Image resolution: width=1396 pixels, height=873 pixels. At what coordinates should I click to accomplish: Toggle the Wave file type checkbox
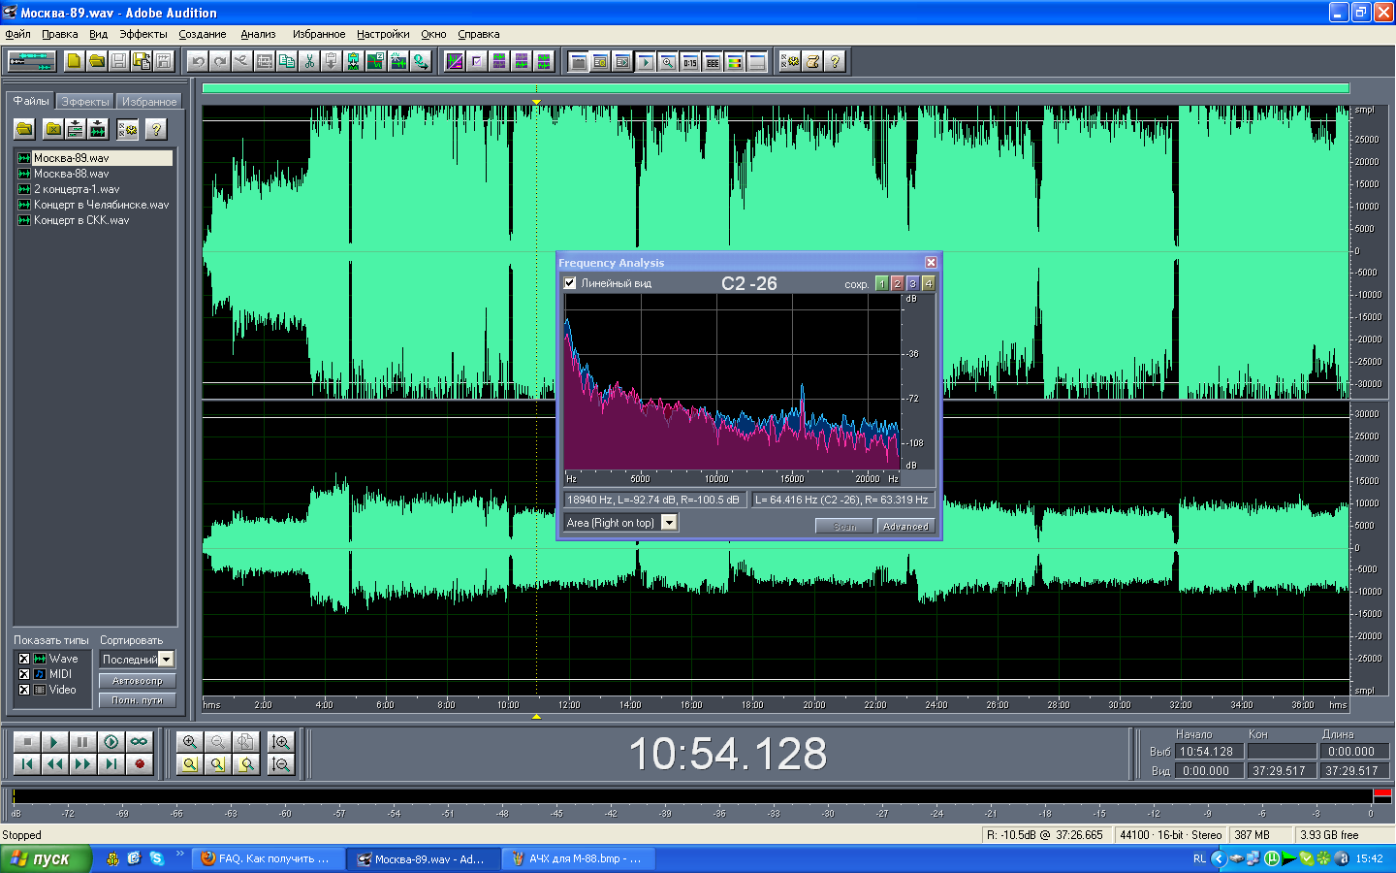[x=24, y=659]
